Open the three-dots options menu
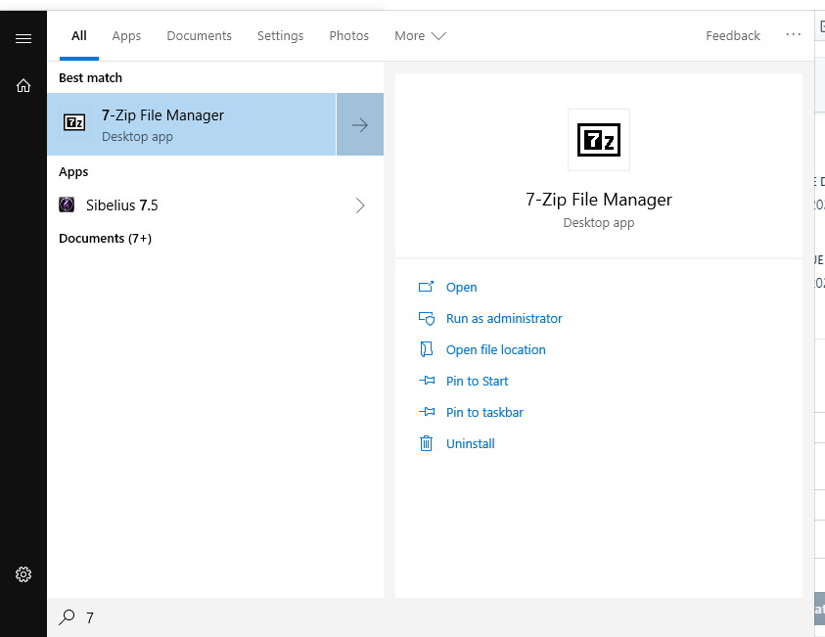 tap(793, 34)
